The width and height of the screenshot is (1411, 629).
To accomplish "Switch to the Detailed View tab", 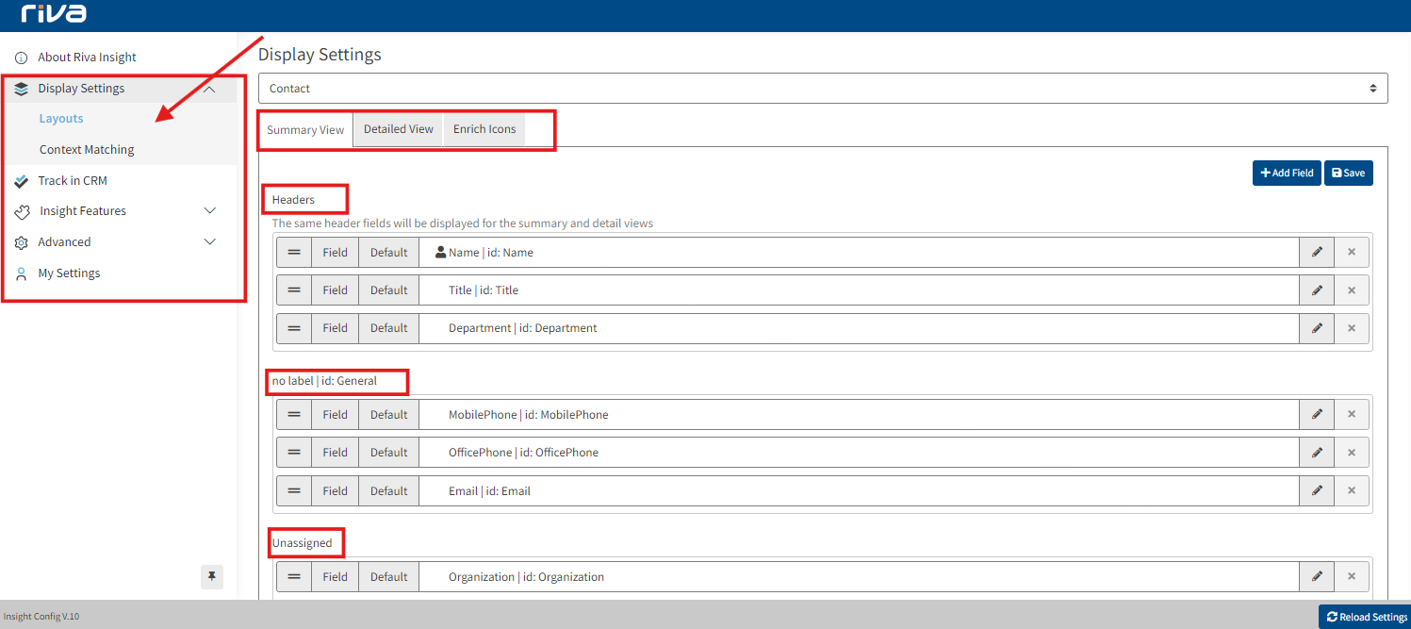I will (x=398, y=129).
